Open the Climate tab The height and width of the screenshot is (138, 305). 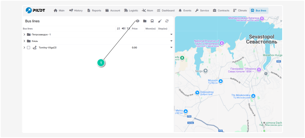click(240, 11)
